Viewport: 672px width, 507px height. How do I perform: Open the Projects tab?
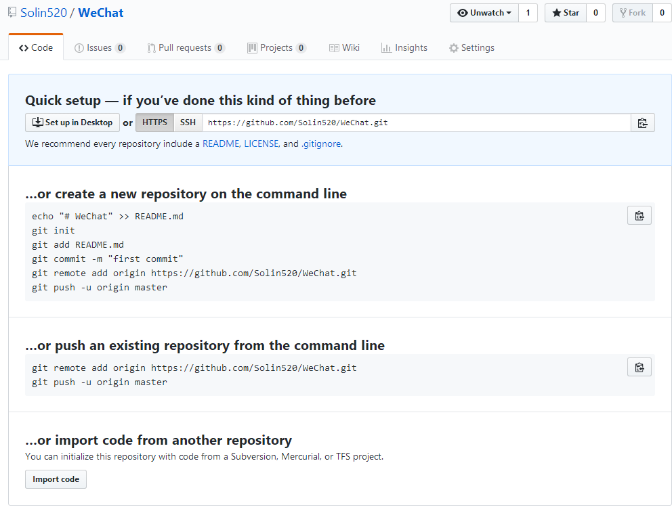tap(276, 47)
